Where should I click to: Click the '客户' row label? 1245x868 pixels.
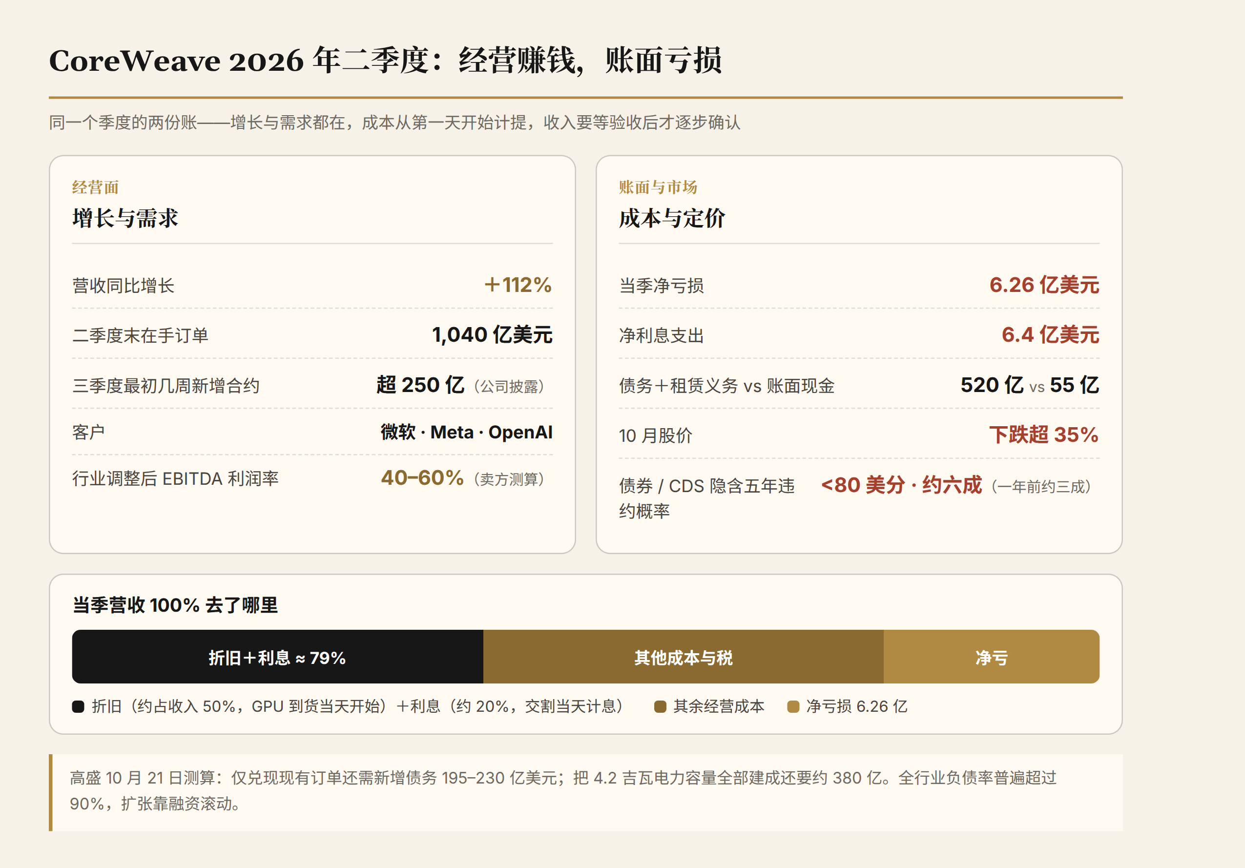[88, 432]
